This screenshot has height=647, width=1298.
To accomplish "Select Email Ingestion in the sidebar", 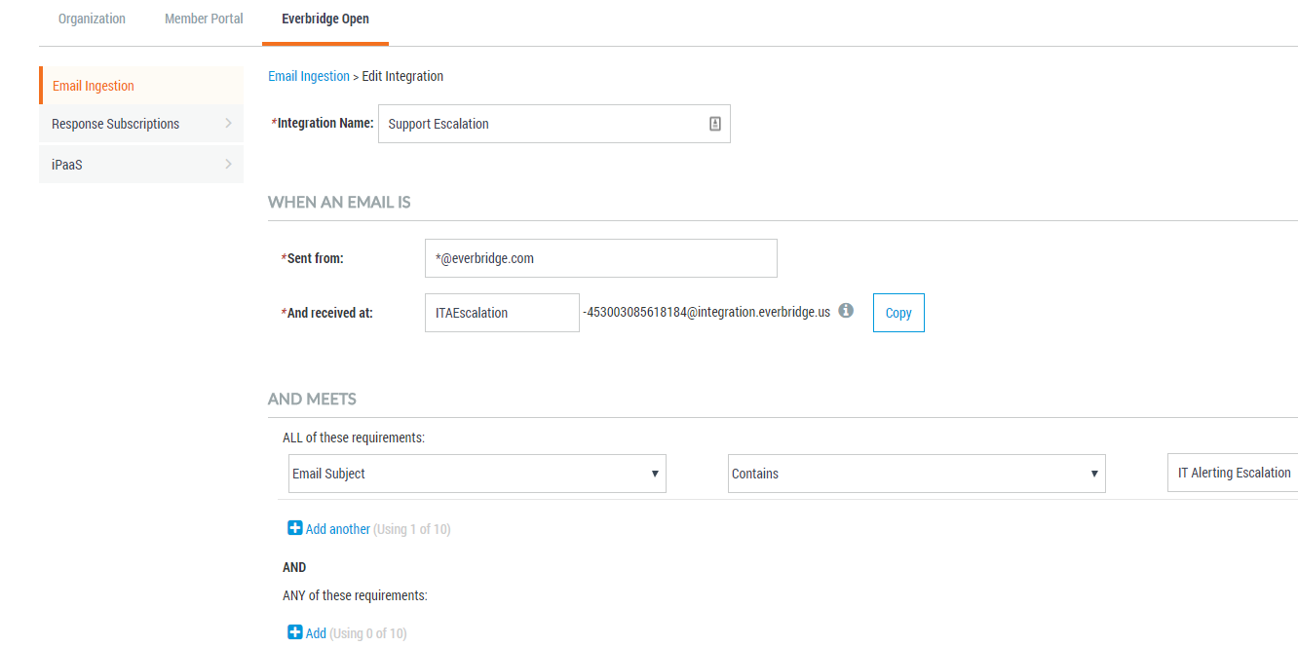I will pyautogui.click(x=93, y=85).
